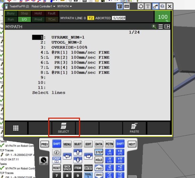Show the keypad toggle icon
The width and height of the screenshot is (195, 178).
(127, 6)
